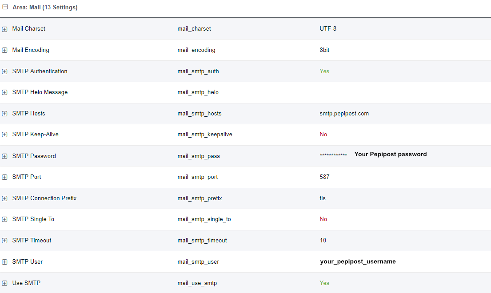Expand the SMTP User row
Viewport: 491px width, 293px height.
(x=5, y=262)
